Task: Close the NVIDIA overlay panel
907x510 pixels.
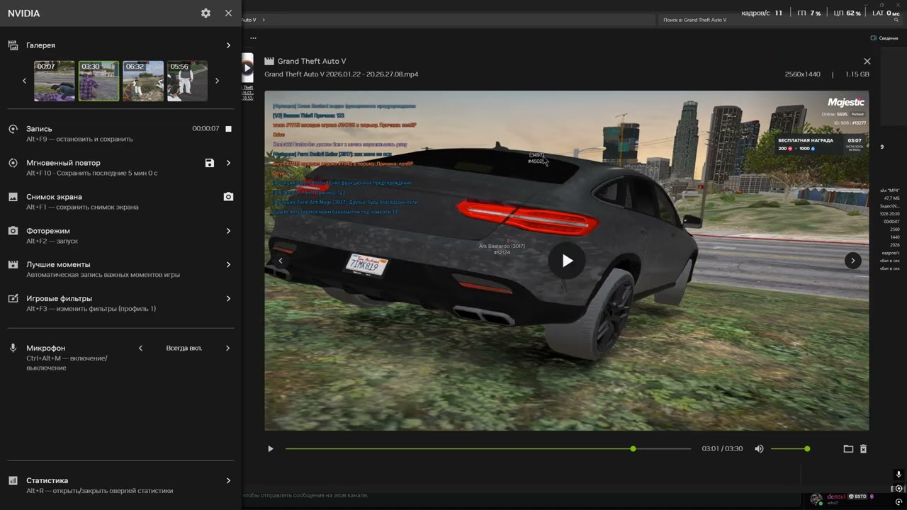Action: point(228,13)
